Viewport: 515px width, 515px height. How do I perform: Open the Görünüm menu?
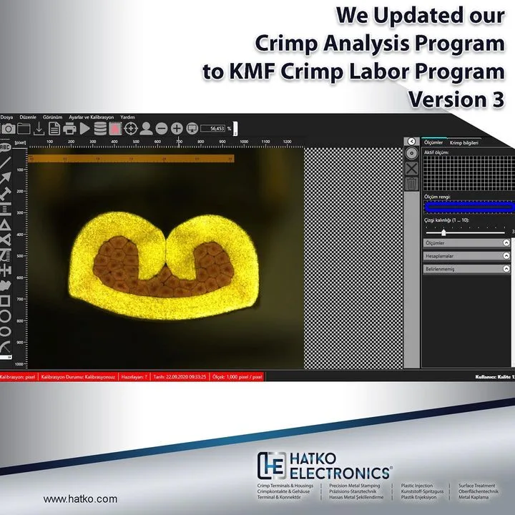pos(52,117)
